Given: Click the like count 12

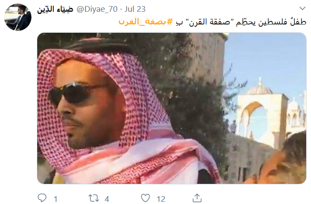Looking at the screenshot, I should (x=161, y=199).
